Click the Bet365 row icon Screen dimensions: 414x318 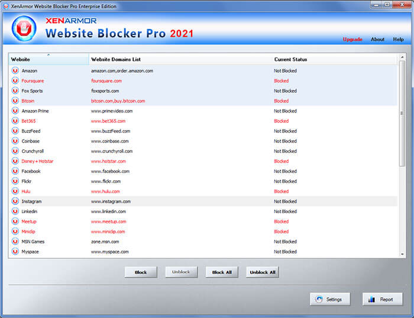[x=15, y=121]
